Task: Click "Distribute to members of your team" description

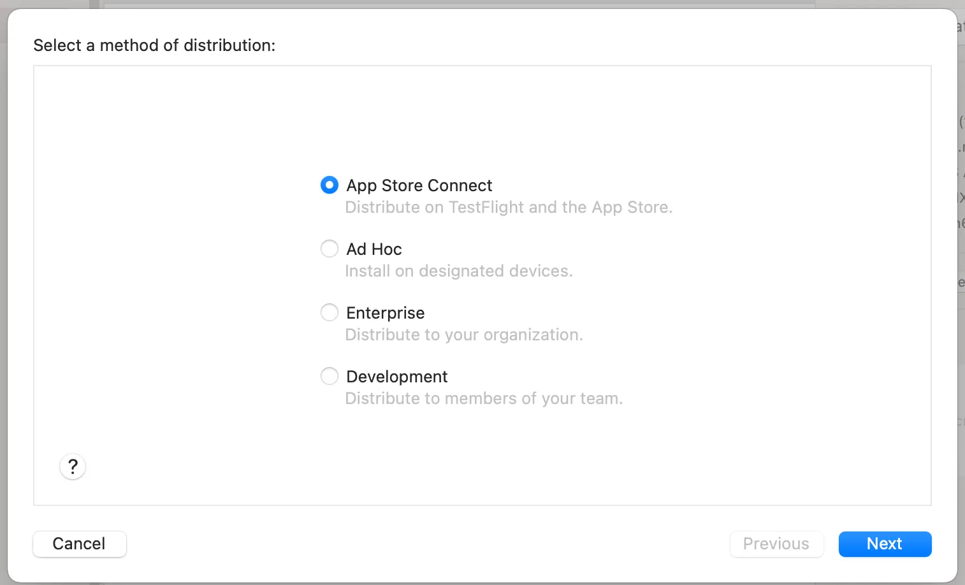Action: tap(483, 399)
